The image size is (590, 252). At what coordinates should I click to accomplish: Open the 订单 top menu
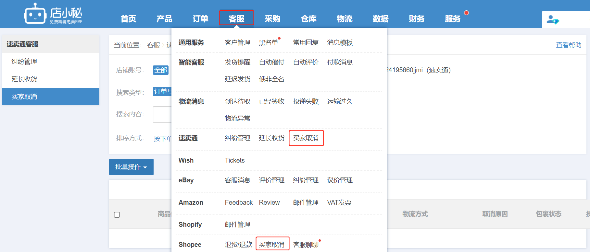(200, 19)
